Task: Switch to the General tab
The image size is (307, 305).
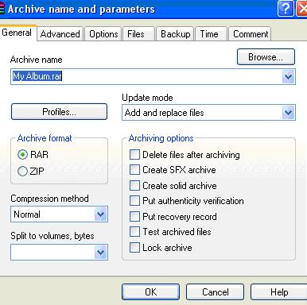Action: [17, 33]
